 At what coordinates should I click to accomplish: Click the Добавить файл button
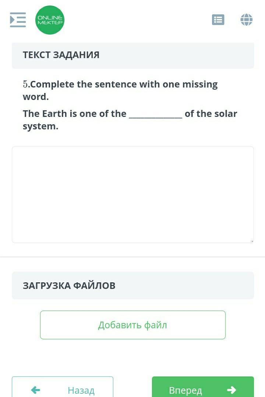(132, 325)
